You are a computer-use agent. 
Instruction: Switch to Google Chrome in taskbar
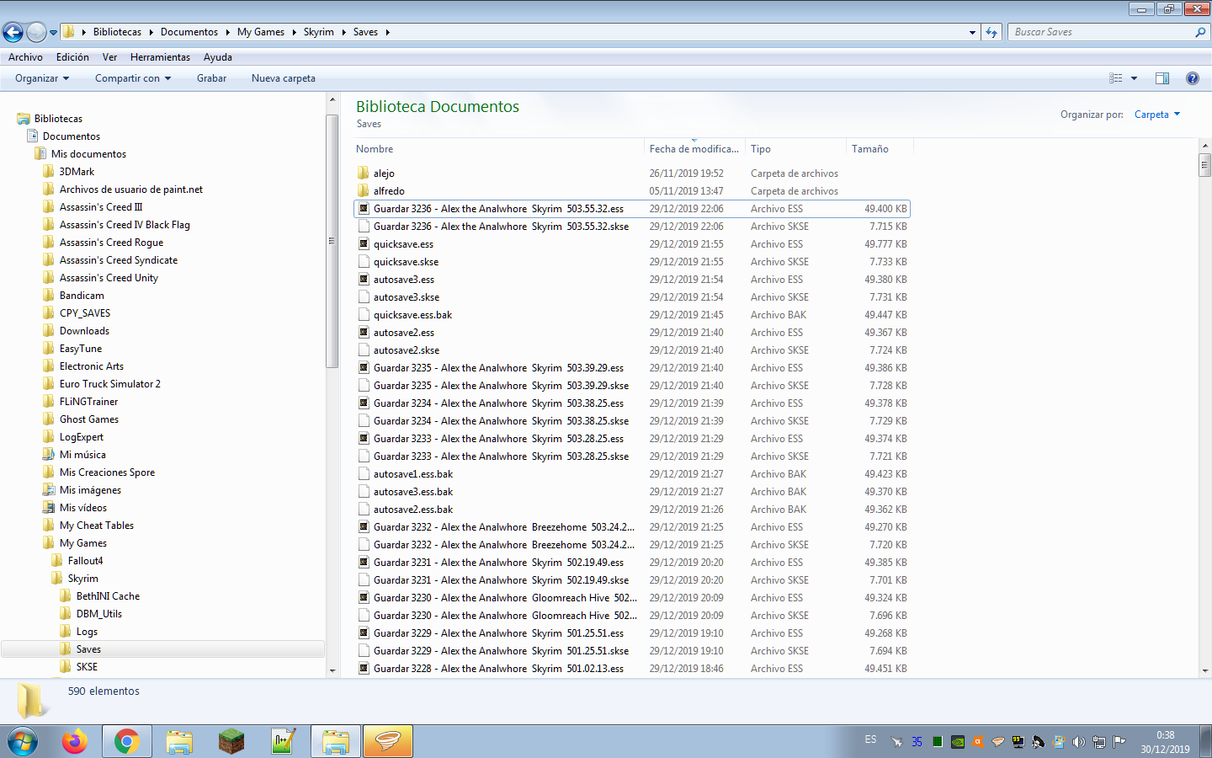click(x=126, y=741)
